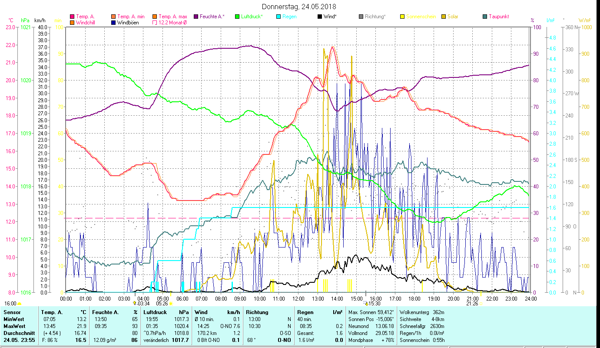This screenshot has width=600, height=348.
Task: Click the gray Richtung* legend swatch
Action: click(x=361, y=17)
